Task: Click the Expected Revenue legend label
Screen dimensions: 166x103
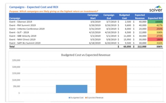Action: coord(95,98)
